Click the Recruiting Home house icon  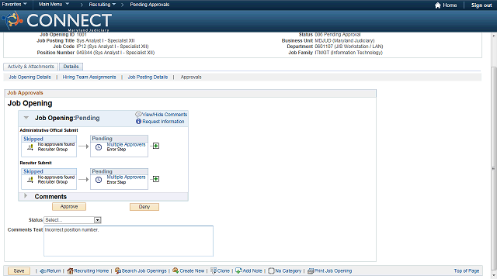coord(70,271)
